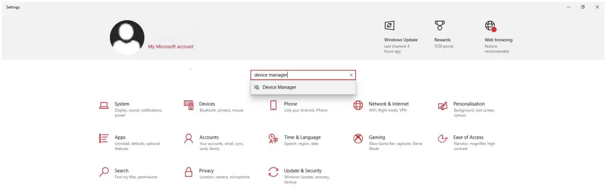
Task: Click 'Narrator, magnifier, high contrast' description
Action: (x=474, y=146)
